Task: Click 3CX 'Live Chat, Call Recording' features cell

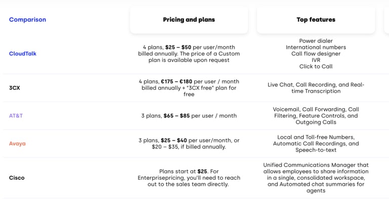Action: tap(316, 88)
